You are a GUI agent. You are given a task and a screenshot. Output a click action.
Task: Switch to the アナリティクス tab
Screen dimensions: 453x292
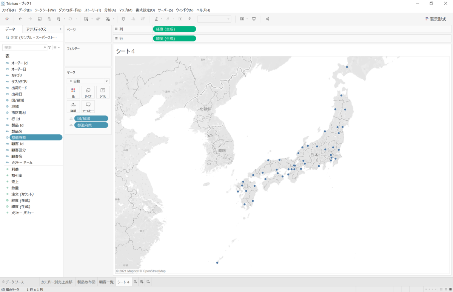(x=36, y=29)
